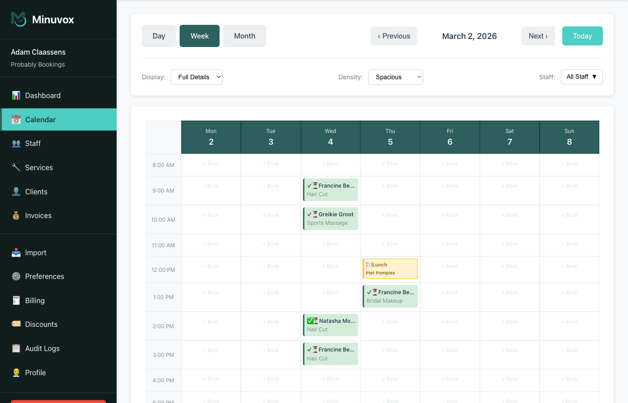Open Services via the wrench icon
This screenshot has height=403, width=628.
[16, 167]
